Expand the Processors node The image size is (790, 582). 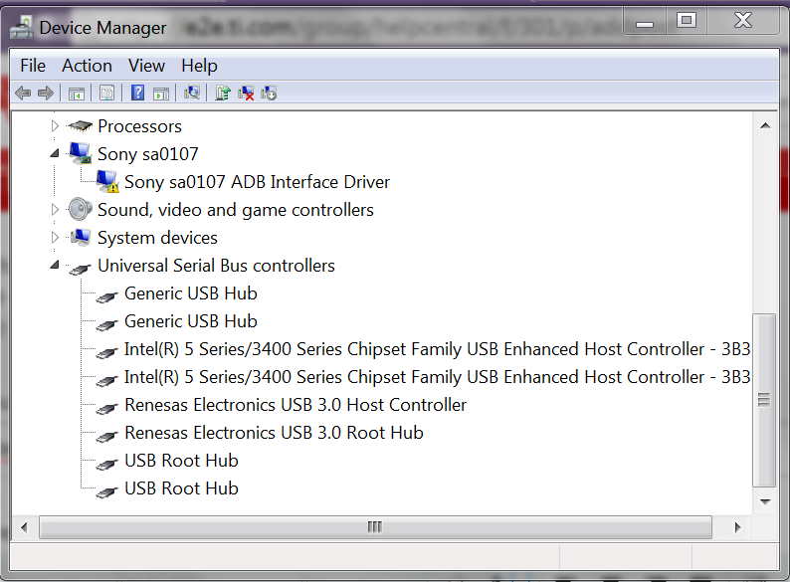(x=55, y=125)
